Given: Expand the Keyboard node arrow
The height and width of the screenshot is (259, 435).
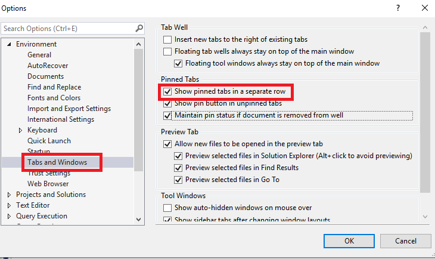Looking at the screenshot, I should pos(20,130).
